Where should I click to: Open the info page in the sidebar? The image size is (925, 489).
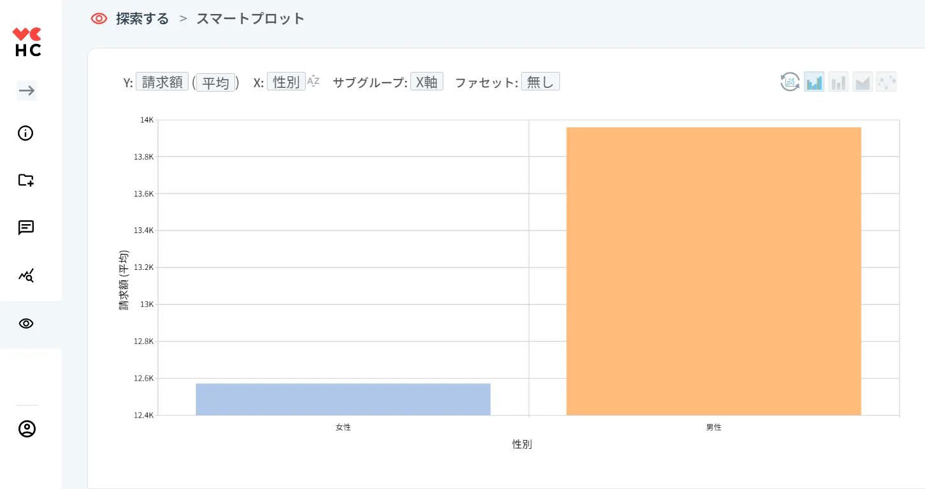click(26, 133)
